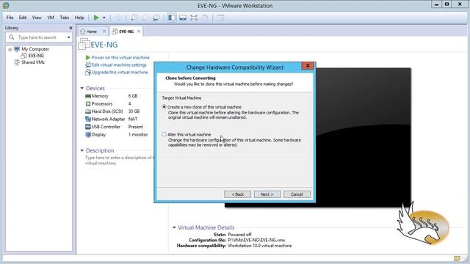Screen dimensions: 470x264
Task: Close the EVE-NG tab
Action: click(x=139, y=31)
